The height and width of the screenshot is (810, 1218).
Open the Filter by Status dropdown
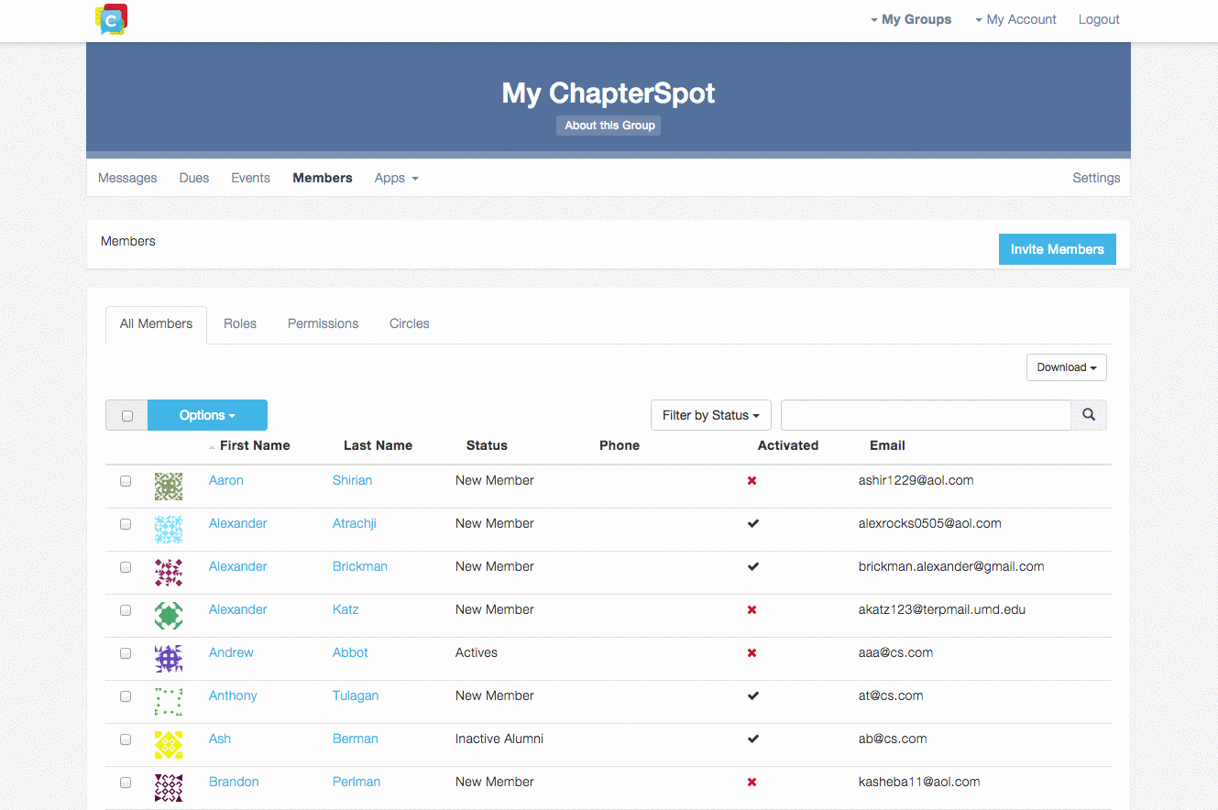point(711,415)
